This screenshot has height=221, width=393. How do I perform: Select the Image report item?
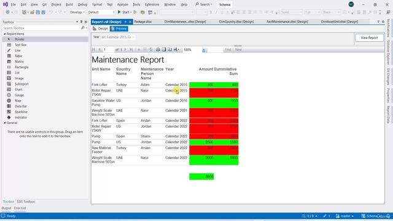pos(45,78)
